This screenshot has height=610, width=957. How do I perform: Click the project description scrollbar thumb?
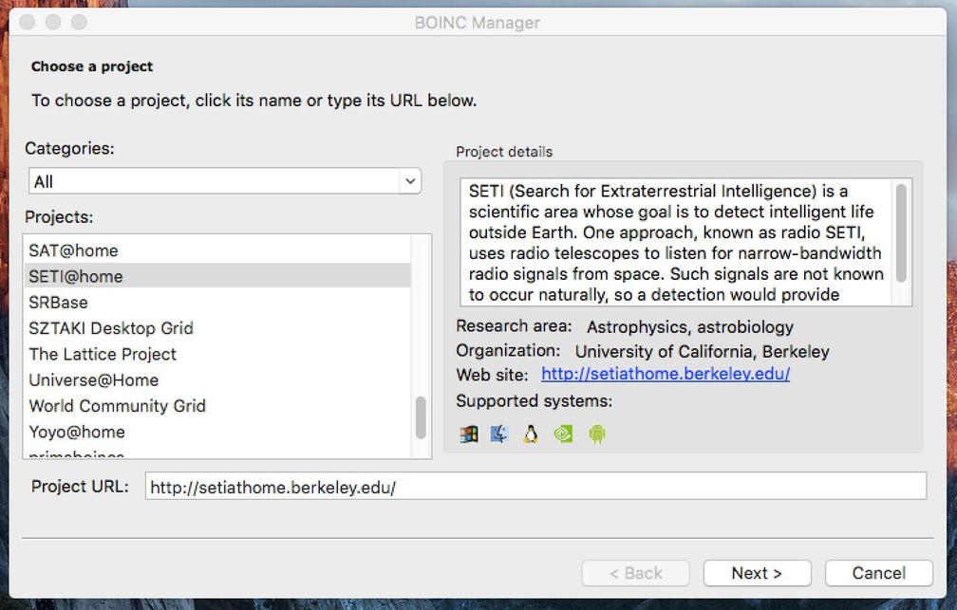901,233
